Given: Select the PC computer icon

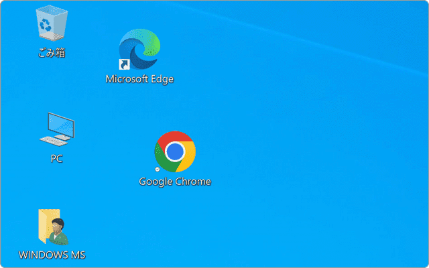Looking at the screenshot, I should 57,129.
